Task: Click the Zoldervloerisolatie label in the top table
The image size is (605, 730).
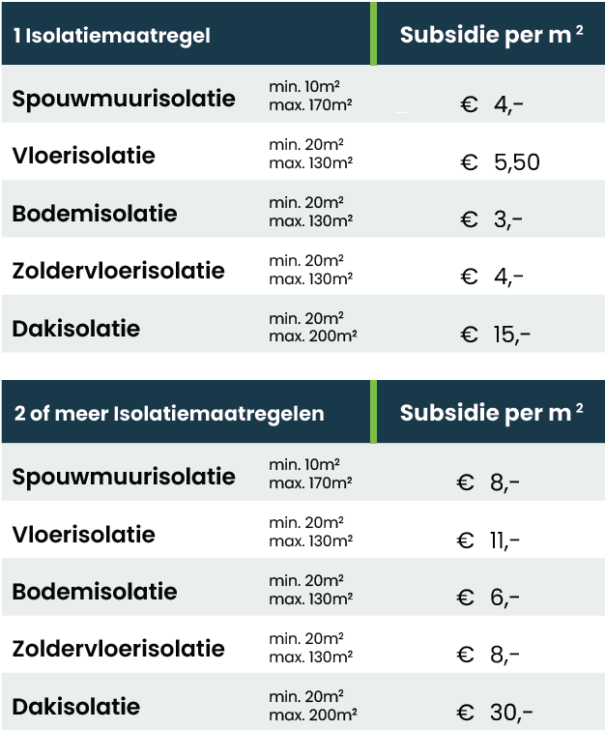Action: (118, 271)
